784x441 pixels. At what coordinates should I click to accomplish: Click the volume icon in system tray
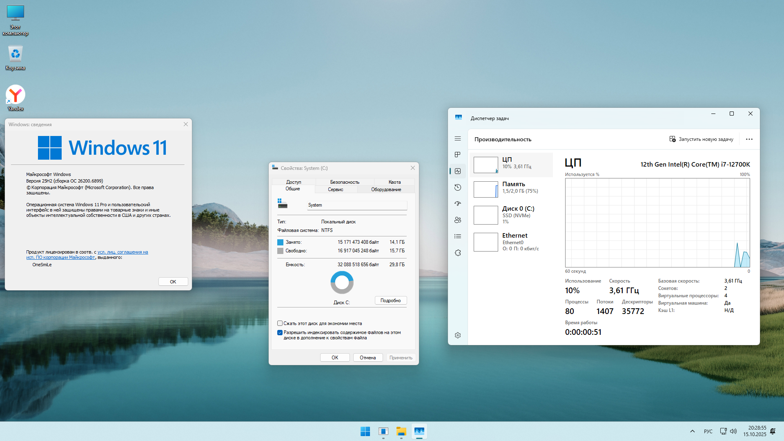(734, 431)
